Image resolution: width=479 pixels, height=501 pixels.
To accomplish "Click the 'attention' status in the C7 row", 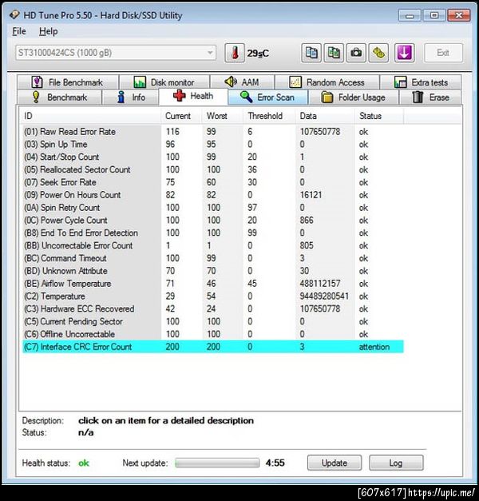I will point(374,347).
